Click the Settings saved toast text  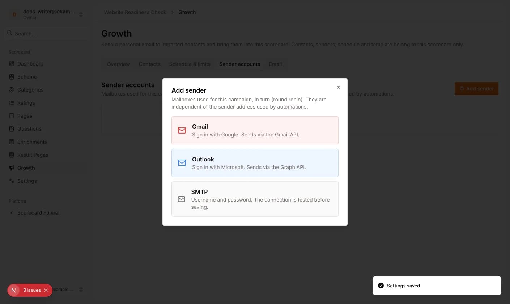pos(403,286)
